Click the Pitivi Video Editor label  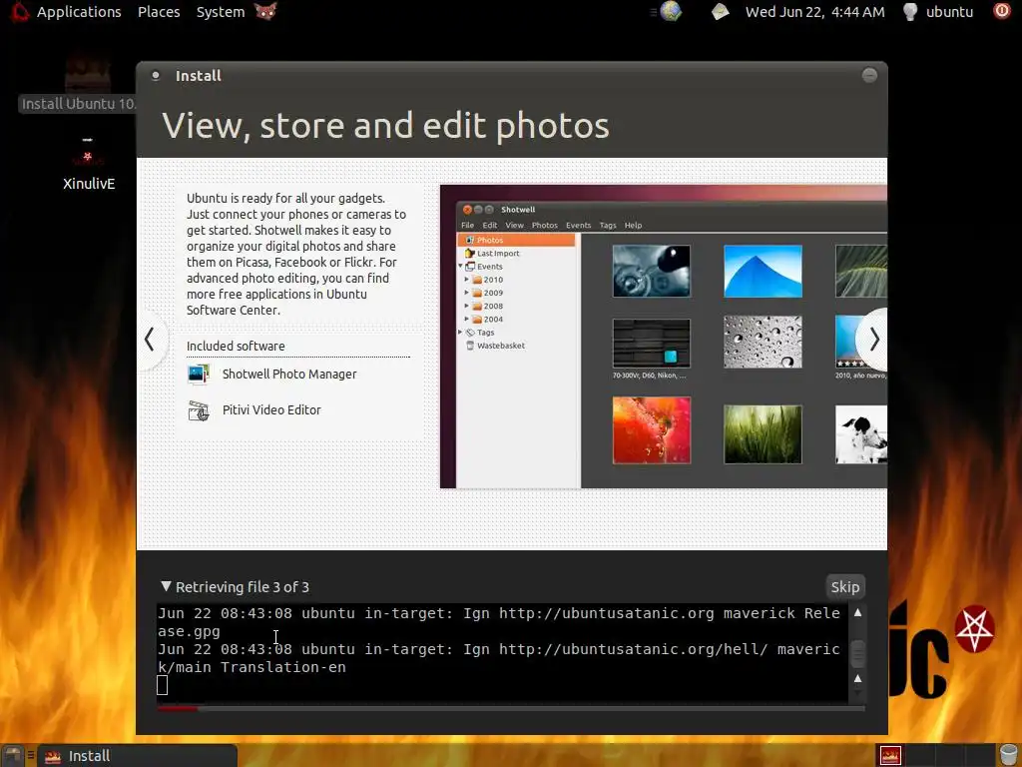click(x=271, y=409)
